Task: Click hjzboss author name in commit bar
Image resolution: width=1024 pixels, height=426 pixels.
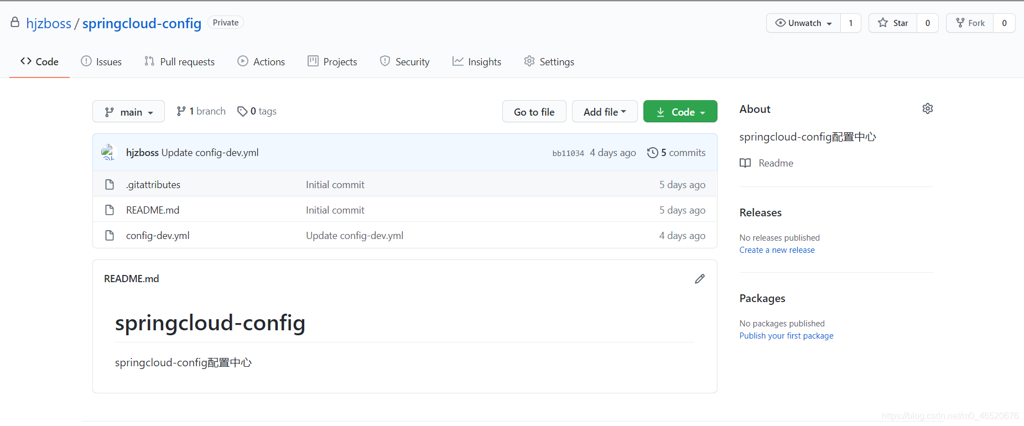Action: [x=142, y=153]
